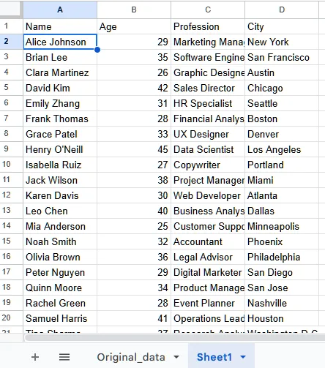Add a new sheet with plus icon
Screen dimensions: 325x368
coord(35,357)
